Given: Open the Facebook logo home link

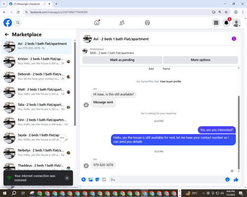Looking at the screenshot, I should click(x=8, y=23).
